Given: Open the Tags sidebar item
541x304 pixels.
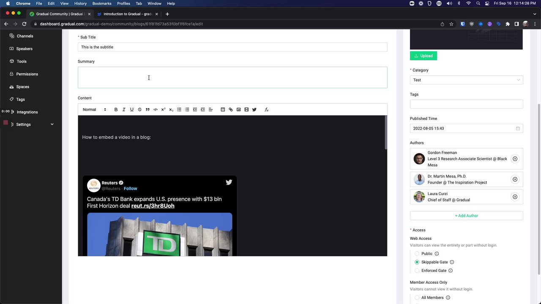Looking at the screenshot, I should coord(20,100).
